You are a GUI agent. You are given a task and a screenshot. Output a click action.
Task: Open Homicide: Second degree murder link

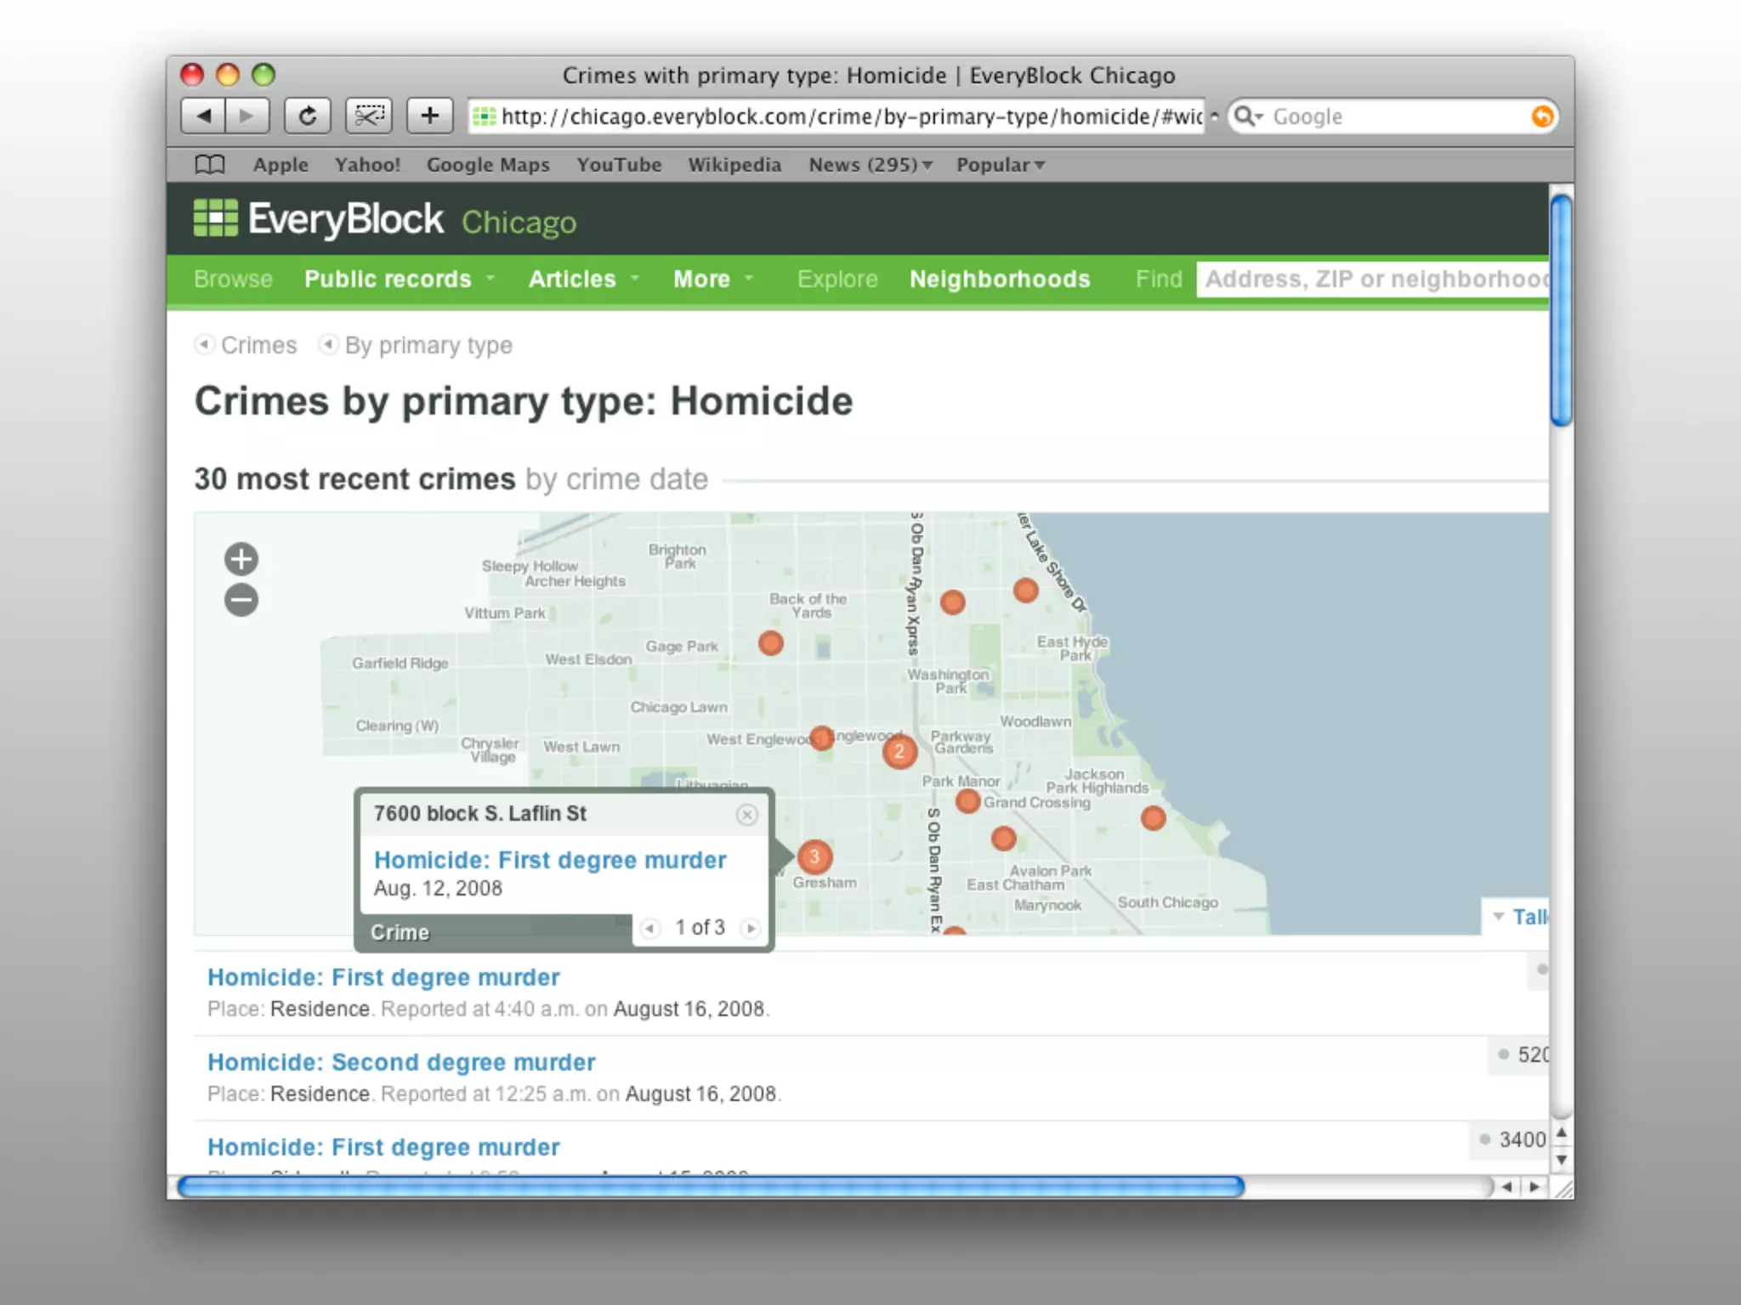401,1062
